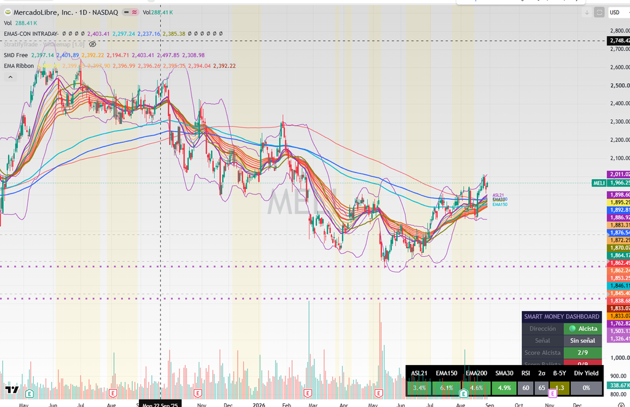Click the Sin señal cell
The height and width of the screenshot is (407, 630).
pos(583,341)
